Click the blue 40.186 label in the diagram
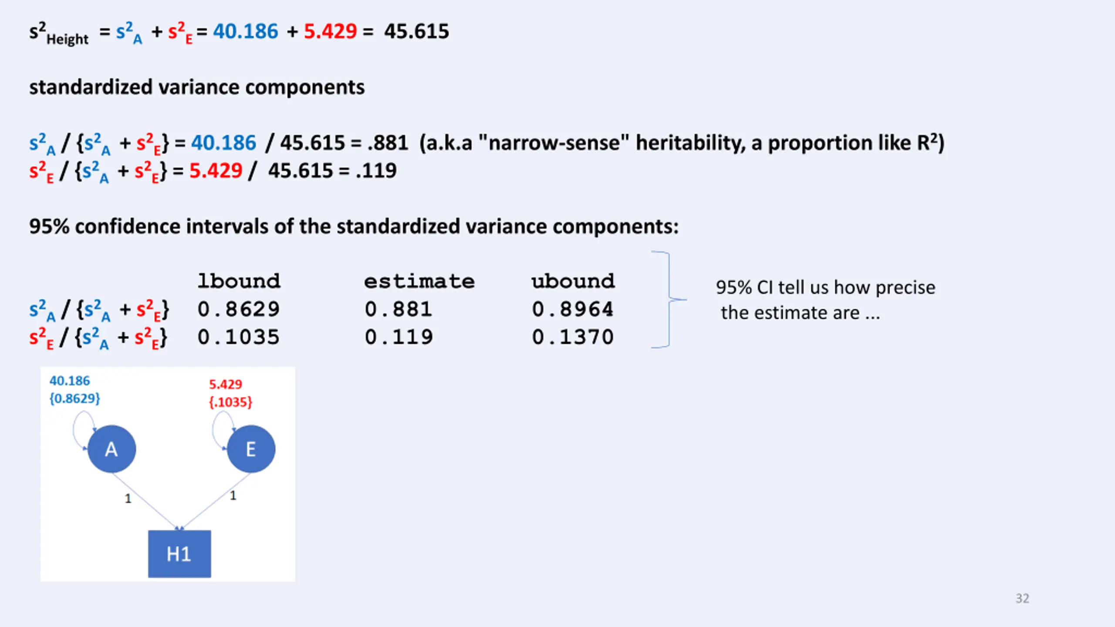This screenshot has width=1115, height=627. [x=70, y=381]
